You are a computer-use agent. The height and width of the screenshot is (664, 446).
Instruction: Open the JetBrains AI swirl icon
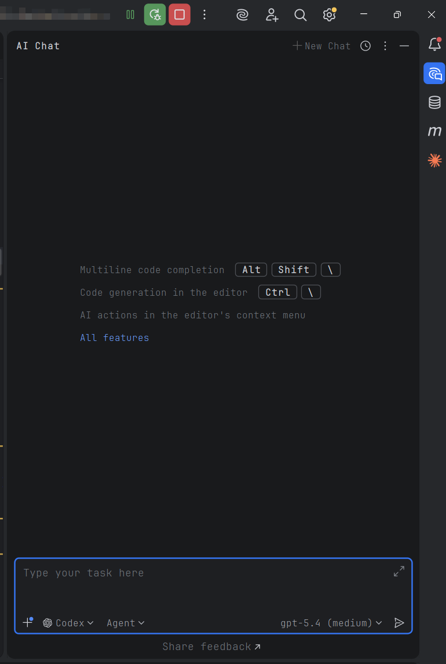tap(243, 15)
